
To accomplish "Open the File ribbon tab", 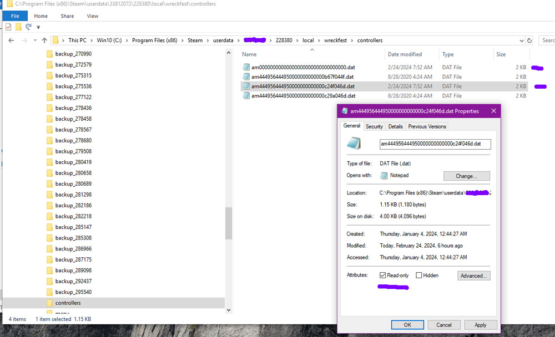I will [x=15, y=16].
